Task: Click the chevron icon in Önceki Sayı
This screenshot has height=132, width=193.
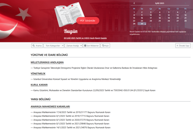Action: [177, 46]
